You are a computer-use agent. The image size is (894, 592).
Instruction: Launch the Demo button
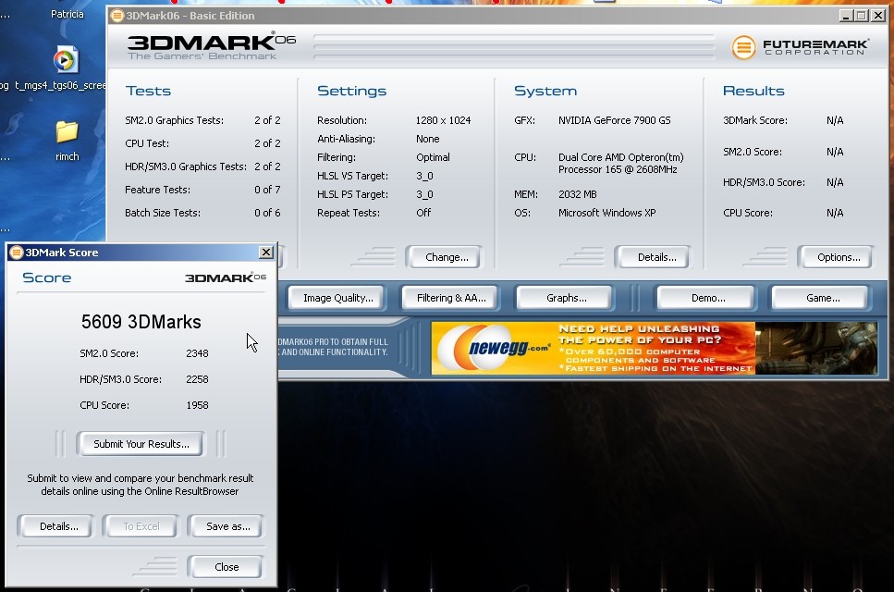[x=706, y=298]
